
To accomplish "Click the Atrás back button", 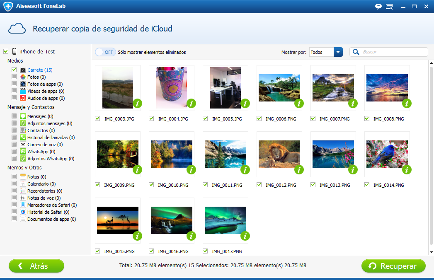I will [x=36, y=266].
